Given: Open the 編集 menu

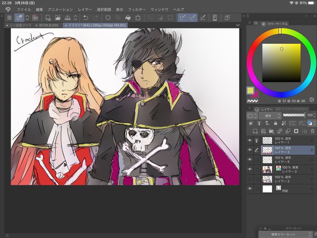Looking at the screenshot, I should coord(39,9).
